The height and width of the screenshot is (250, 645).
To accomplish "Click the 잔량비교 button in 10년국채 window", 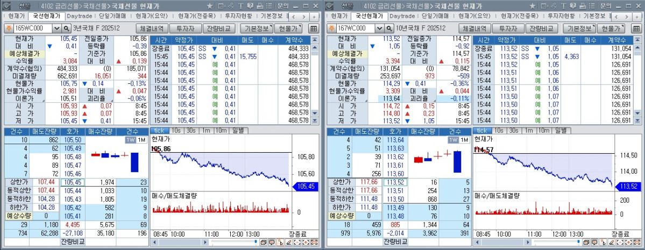I will [x=541, y=28].
